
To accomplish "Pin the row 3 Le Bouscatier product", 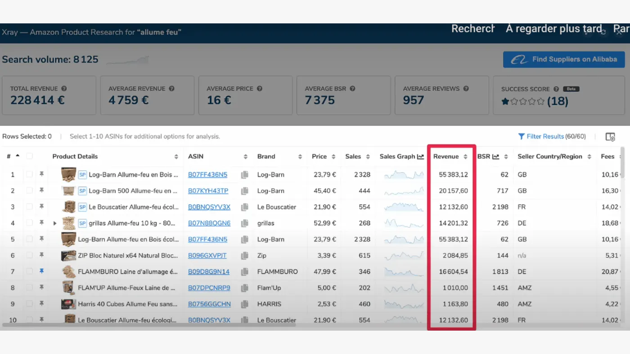I will click(x=42, y=207).
